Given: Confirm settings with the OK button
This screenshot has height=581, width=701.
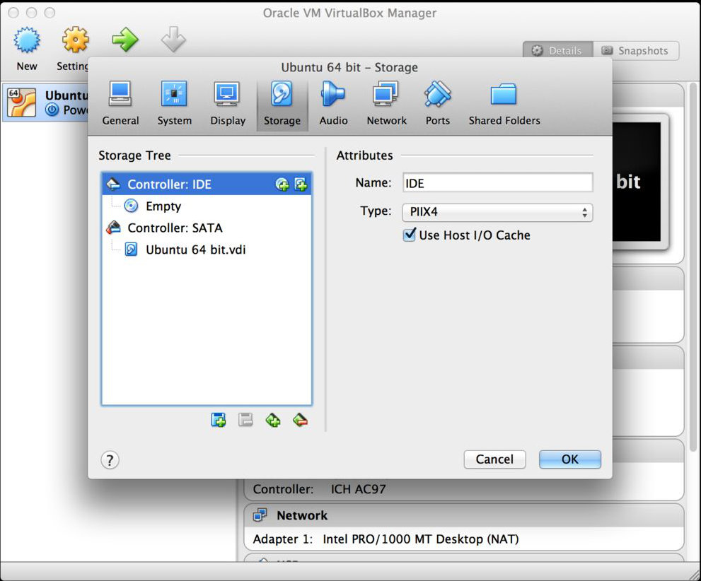Looking at the screenshot, I should pyautogui.click(x=569, y=459).
